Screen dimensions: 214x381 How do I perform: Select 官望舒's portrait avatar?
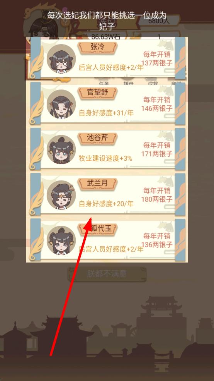(x=61, y=104)
